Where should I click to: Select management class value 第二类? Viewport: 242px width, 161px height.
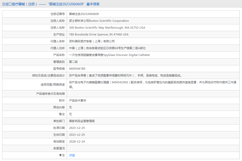click(x=73, y=62)
